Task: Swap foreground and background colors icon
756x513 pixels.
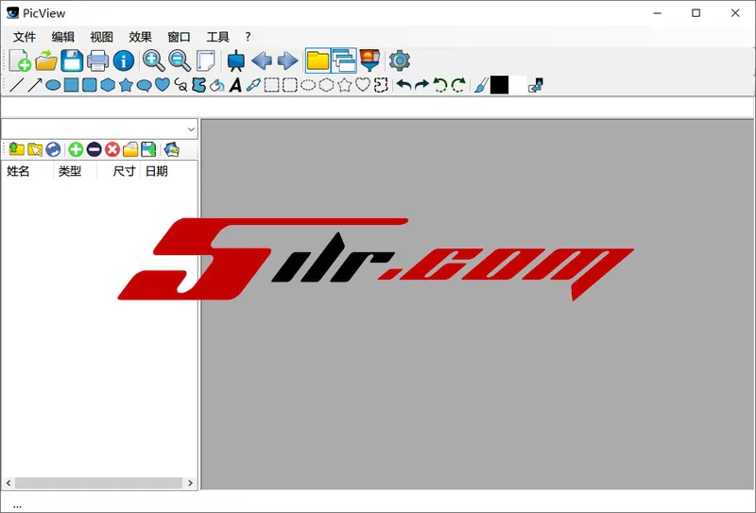Action: coord(536,85)
